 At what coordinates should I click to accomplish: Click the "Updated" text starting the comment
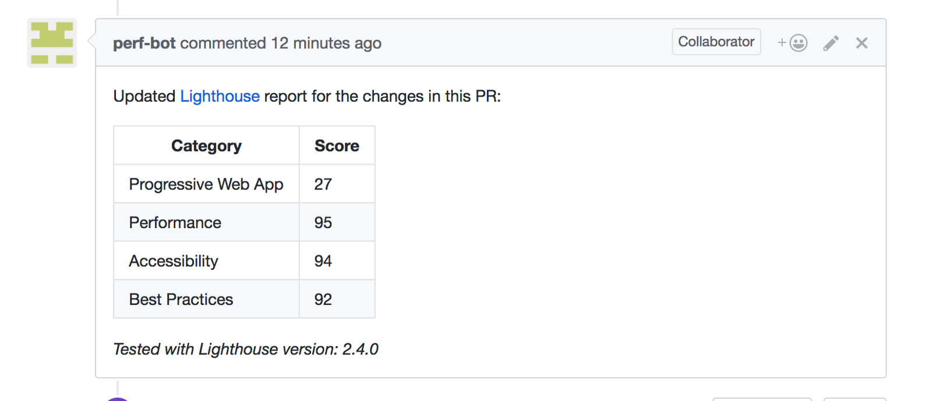(x=144, y=96)
